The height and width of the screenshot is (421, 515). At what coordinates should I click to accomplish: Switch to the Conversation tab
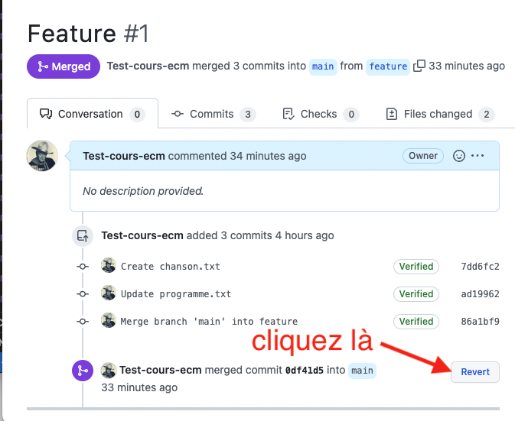[92, 114]
